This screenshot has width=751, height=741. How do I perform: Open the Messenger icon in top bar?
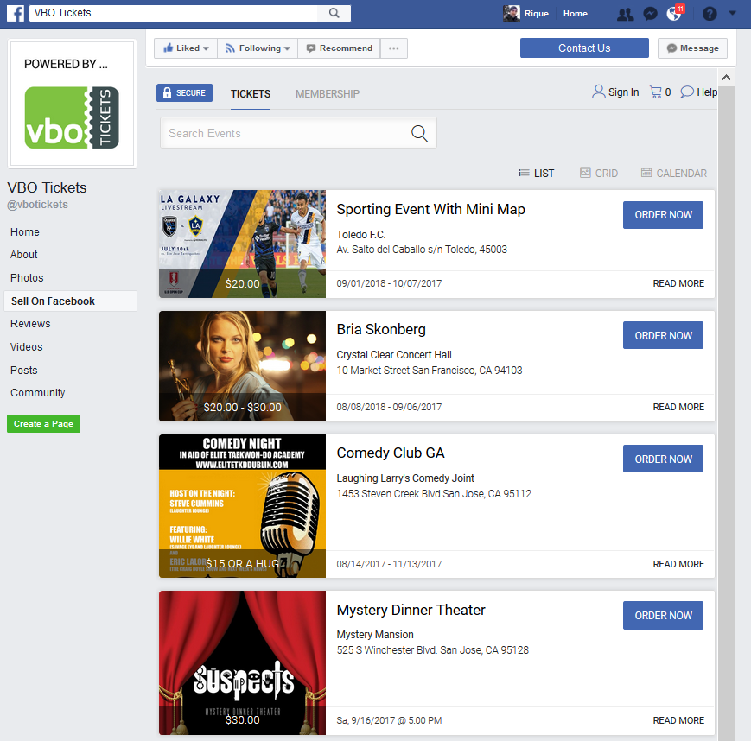(650, 14)
